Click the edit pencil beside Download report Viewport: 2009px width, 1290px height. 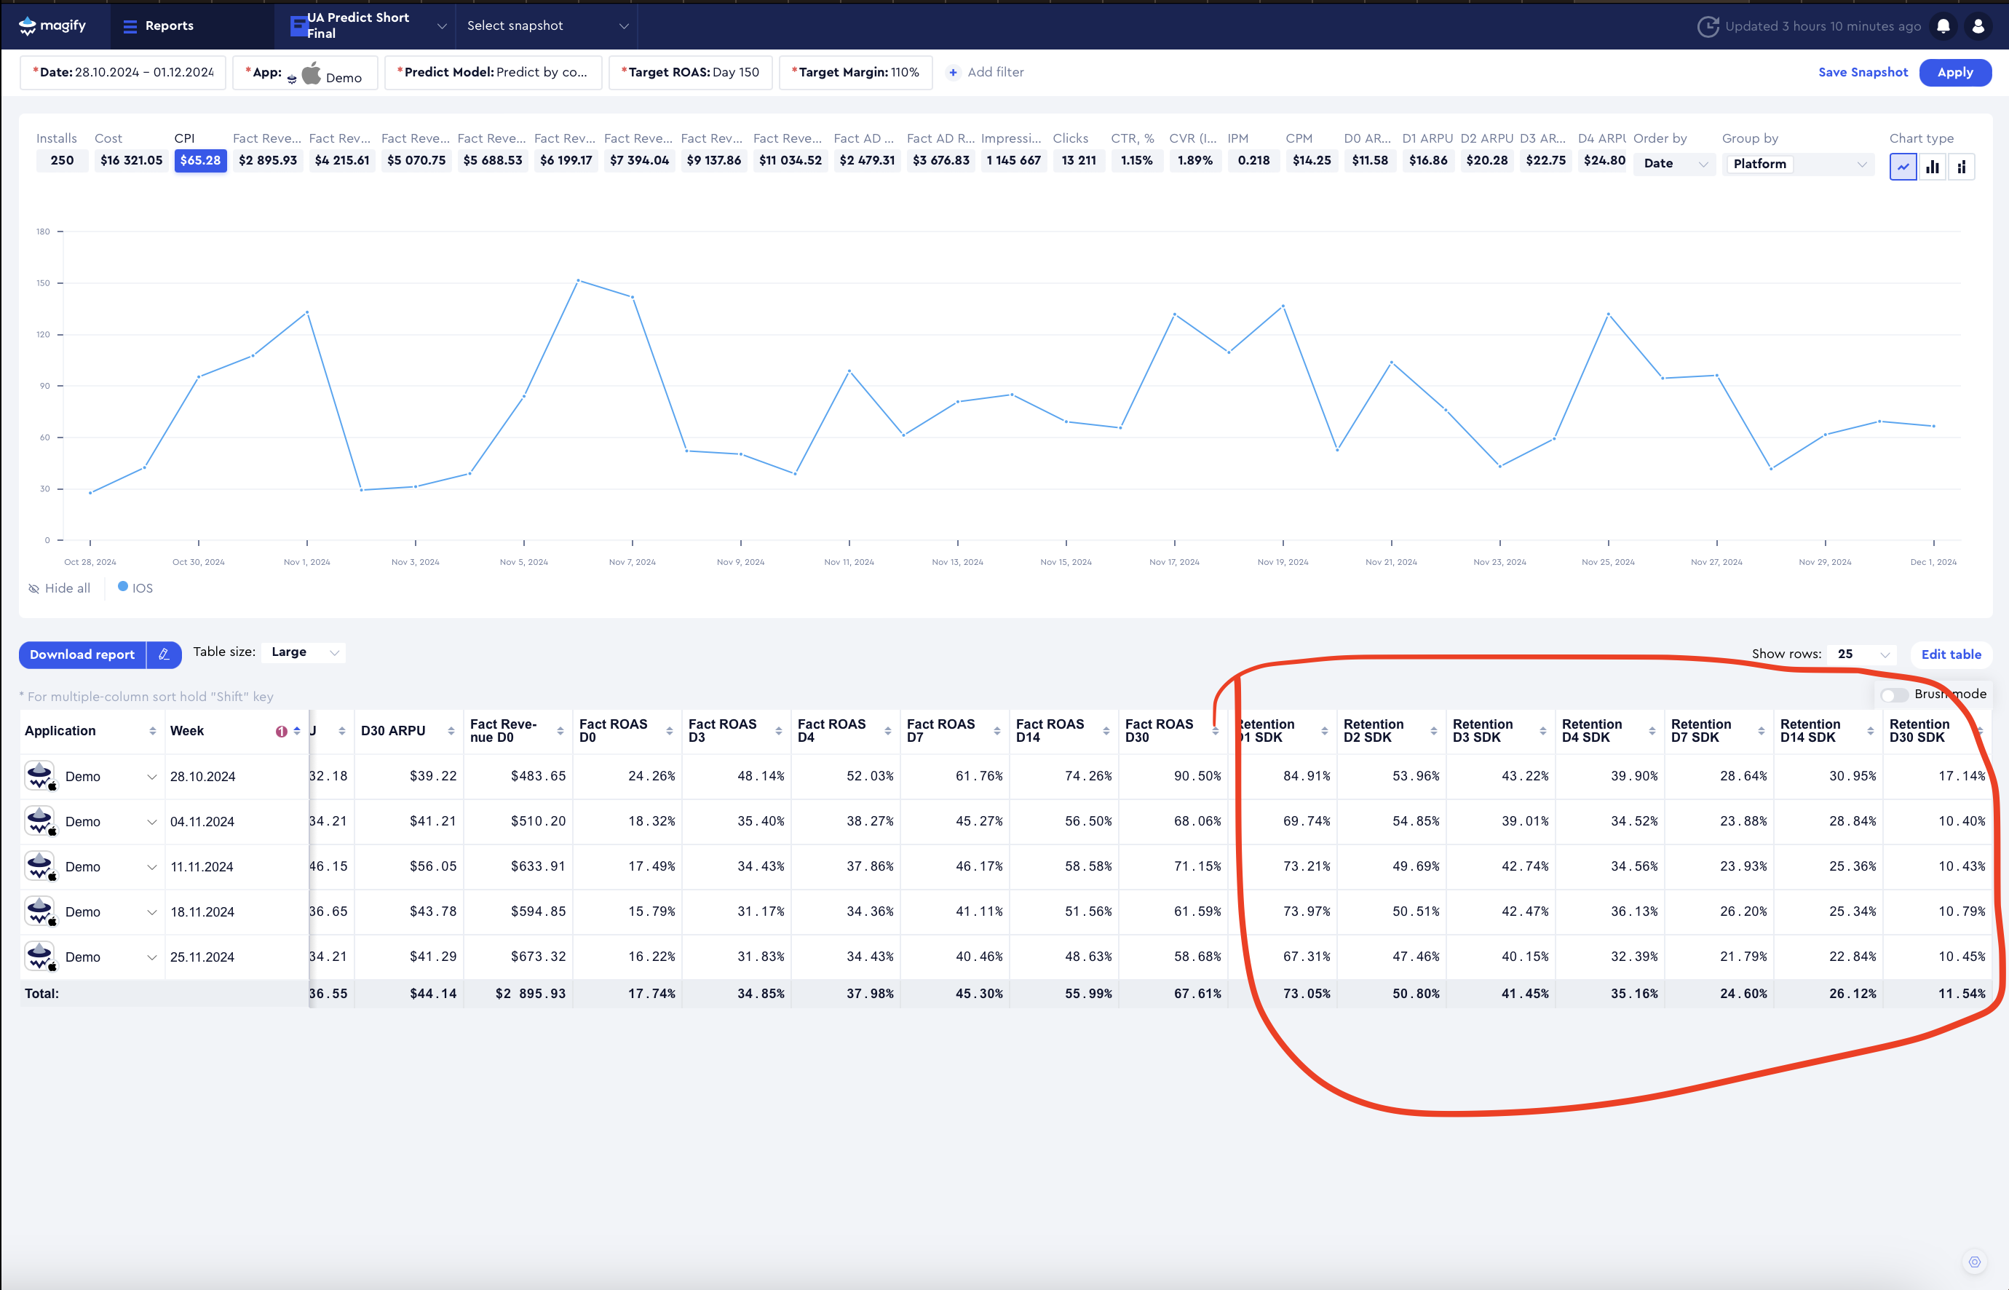click(164, 654)
